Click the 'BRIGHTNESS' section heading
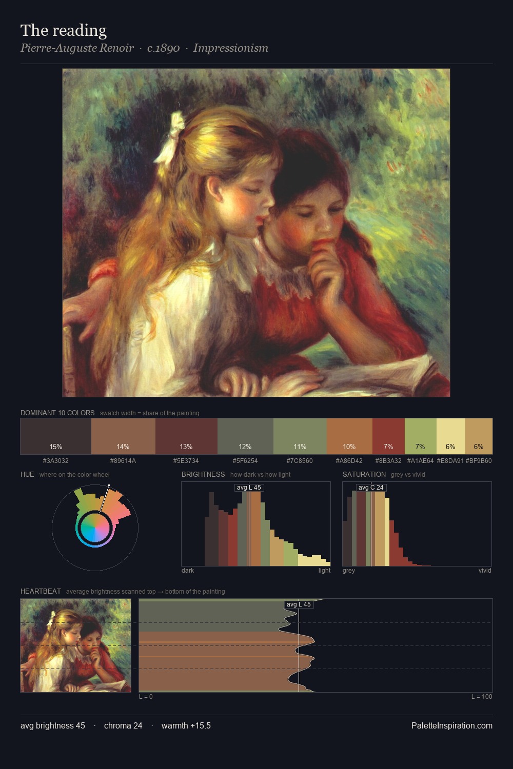Viewport: 513px width, 769px height. (203, 474)
